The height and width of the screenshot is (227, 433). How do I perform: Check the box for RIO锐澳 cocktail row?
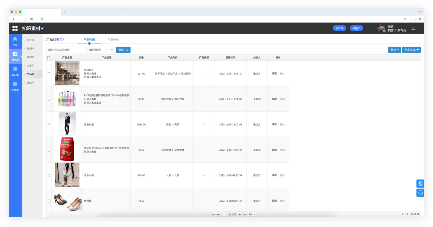(49, 99)
